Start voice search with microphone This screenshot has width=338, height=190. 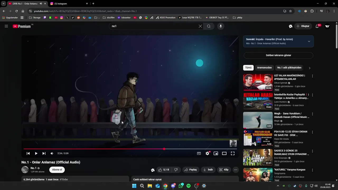[x=221, y=26]
